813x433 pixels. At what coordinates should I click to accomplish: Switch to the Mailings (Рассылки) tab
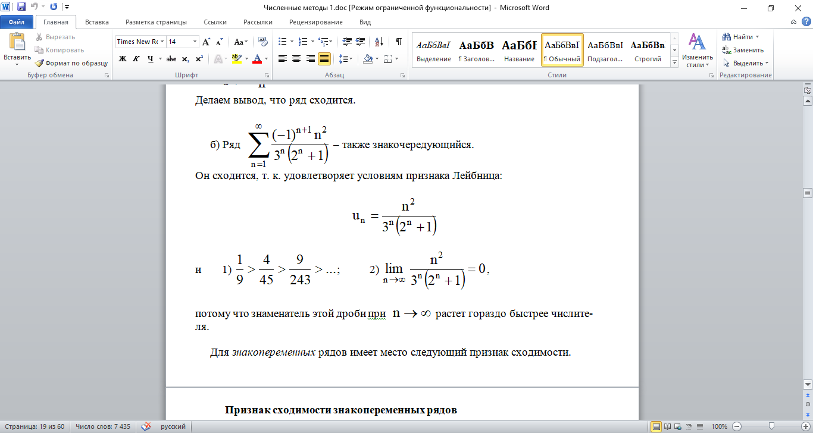(258, 22)
